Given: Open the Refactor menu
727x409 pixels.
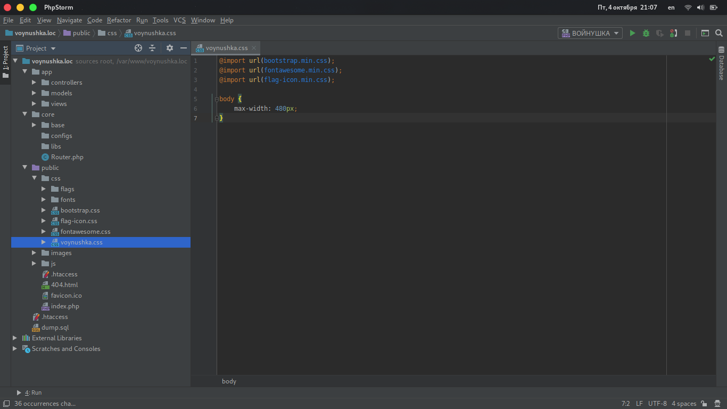Looking at the screenshot, I should click(x=119, y=20).
